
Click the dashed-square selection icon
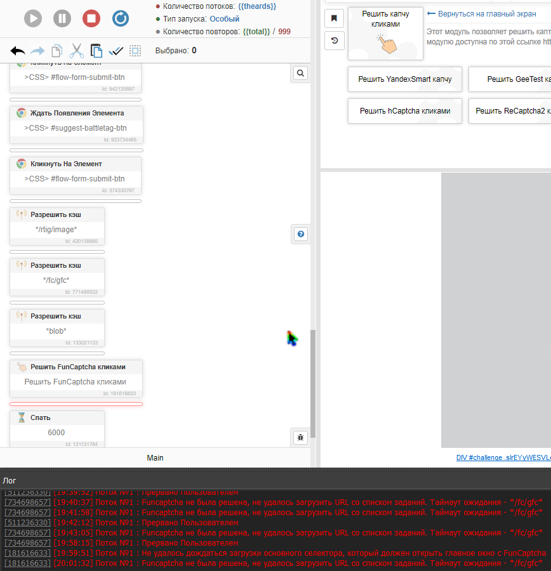(x=135, y=51)
